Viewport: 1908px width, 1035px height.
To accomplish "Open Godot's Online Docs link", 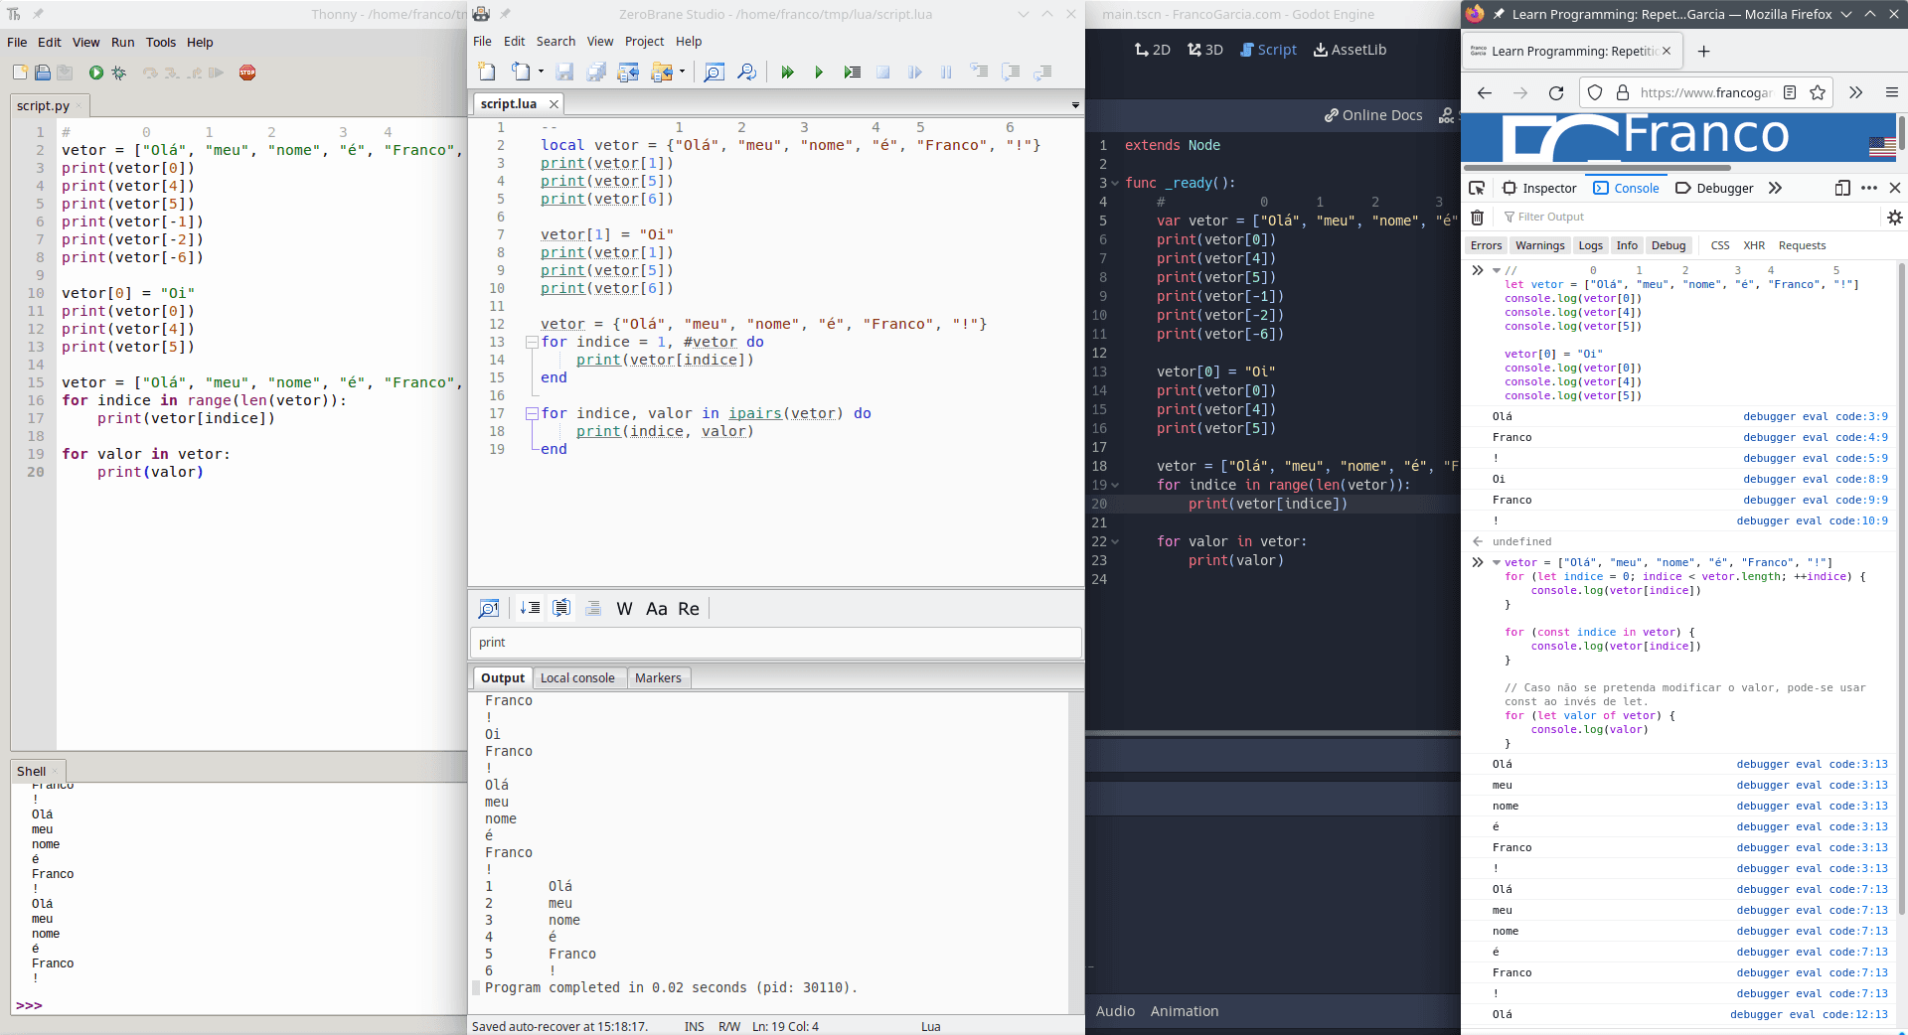I will (1373, 115).
